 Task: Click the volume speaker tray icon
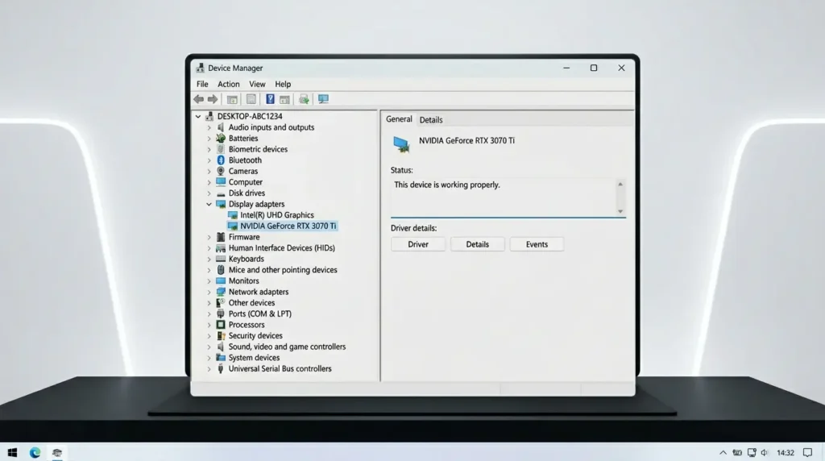(x=765, y=453)
